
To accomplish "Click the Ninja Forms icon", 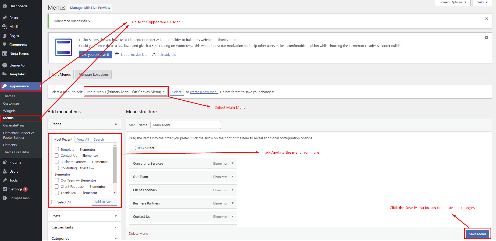I will [5, 53].
